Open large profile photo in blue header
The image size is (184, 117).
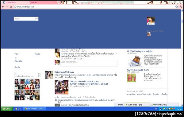pos(151,21)
